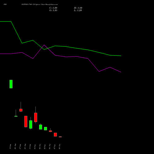Select the tall red candlestick for 28 Aug
The image size is (154, 154).
(x=26, y=121)
